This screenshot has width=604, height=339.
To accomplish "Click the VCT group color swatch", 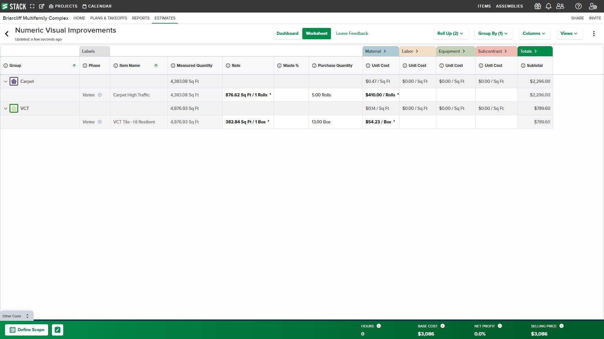I will pos(14,109).
